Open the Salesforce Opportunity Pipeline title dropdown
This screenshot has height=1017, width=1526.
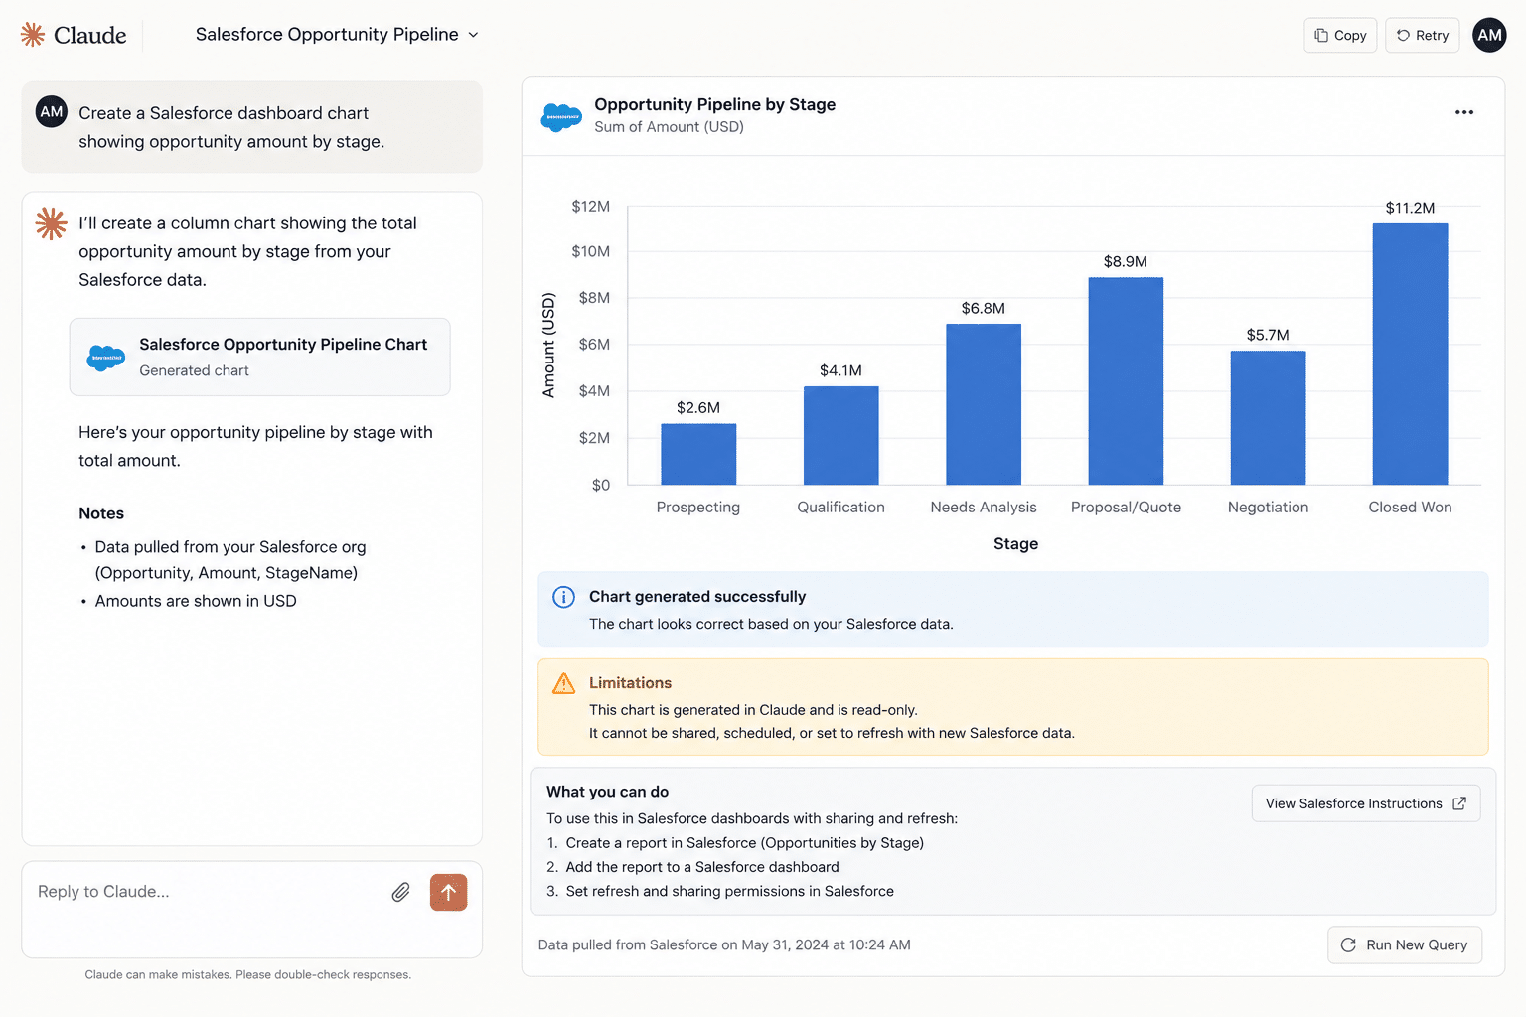[x=337, y=35]
